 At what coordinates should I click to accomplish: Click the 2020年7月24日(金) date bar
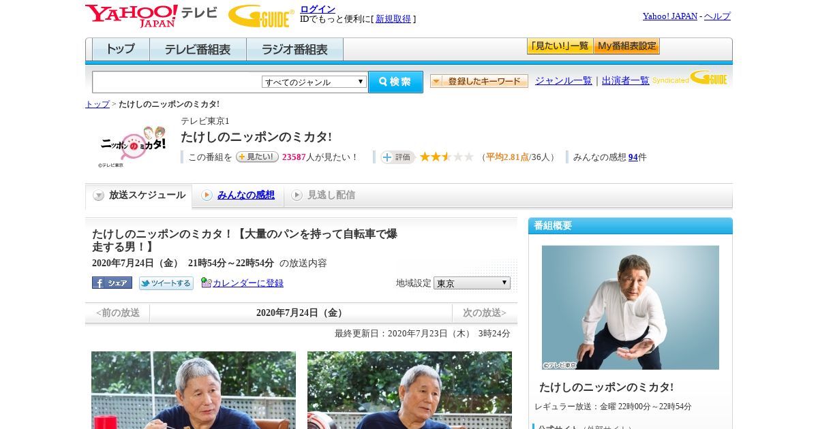pyautogui.click(x=301, y=313)
